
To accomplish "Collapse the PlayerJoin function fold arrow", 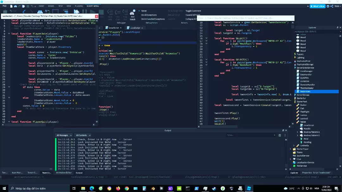I will (9, 34).
